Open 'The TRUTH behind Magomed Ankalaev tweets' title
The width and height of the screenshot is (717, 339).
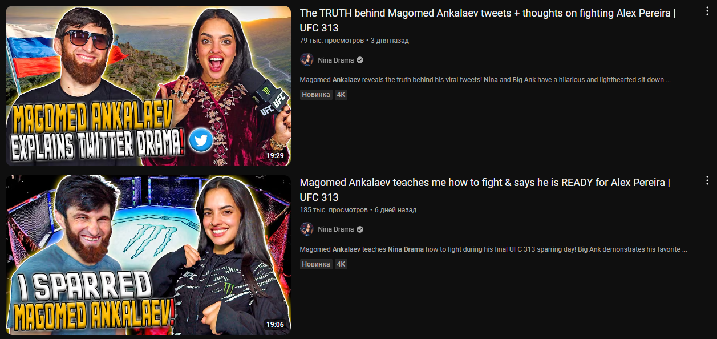pos(488,21)
